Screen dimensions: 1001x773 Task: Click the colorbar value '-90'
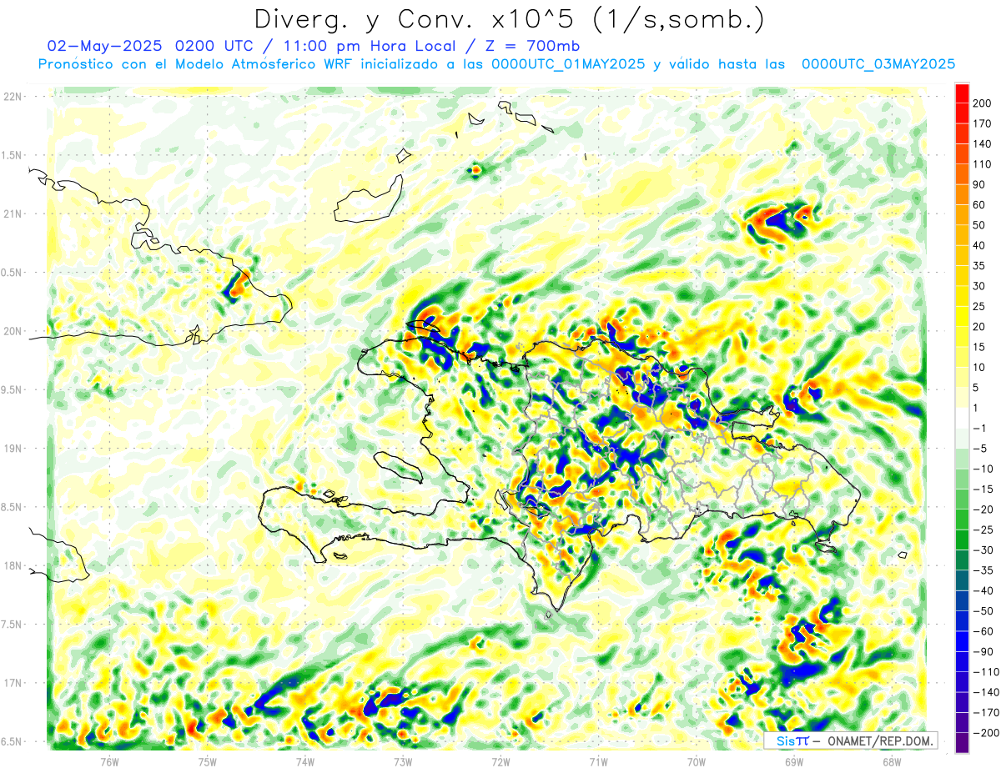click(982, 652)
